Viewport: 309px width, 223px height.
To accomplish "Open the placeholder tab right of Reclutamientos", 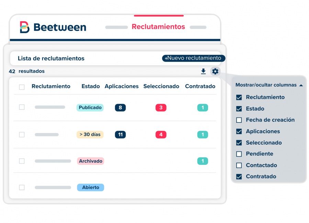I will [198, 27].
